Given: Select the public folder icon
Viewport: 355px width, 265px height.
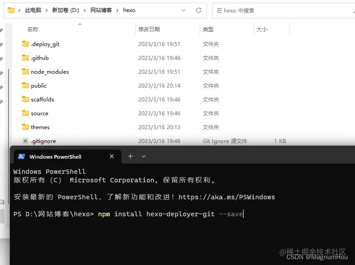Looking at the screenshot, I should click(26, 85).
